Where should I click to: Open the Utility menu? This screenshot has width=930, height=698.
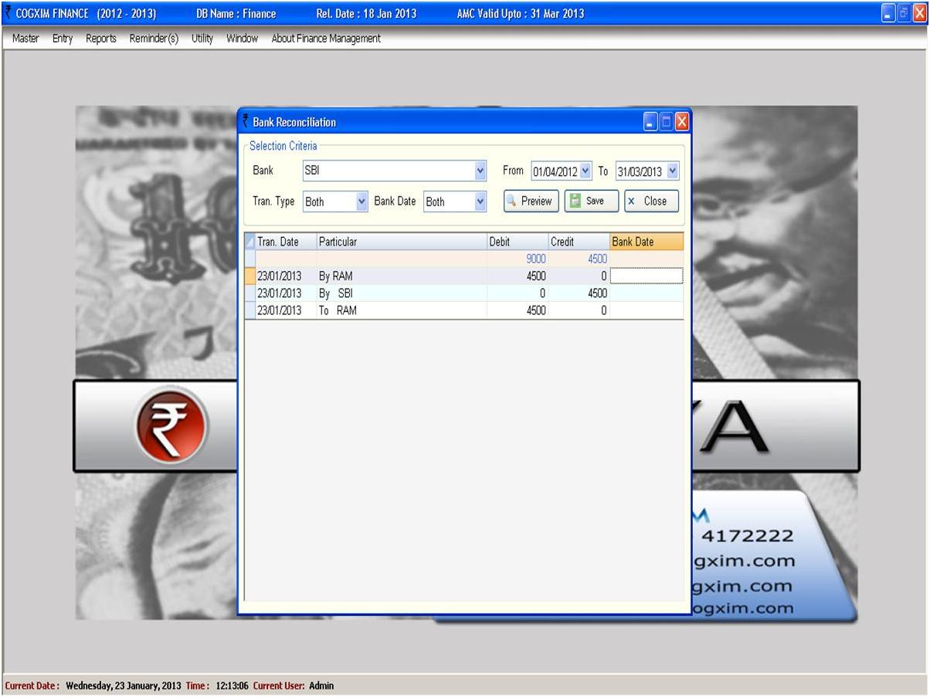pyautogui.click(x=202, y=39)
